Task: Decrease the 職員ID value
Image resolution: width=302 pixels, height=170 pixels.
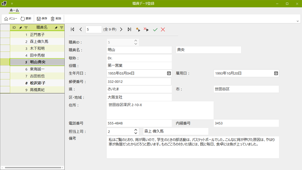Action: pyautogui.click(x=136, y=44)
